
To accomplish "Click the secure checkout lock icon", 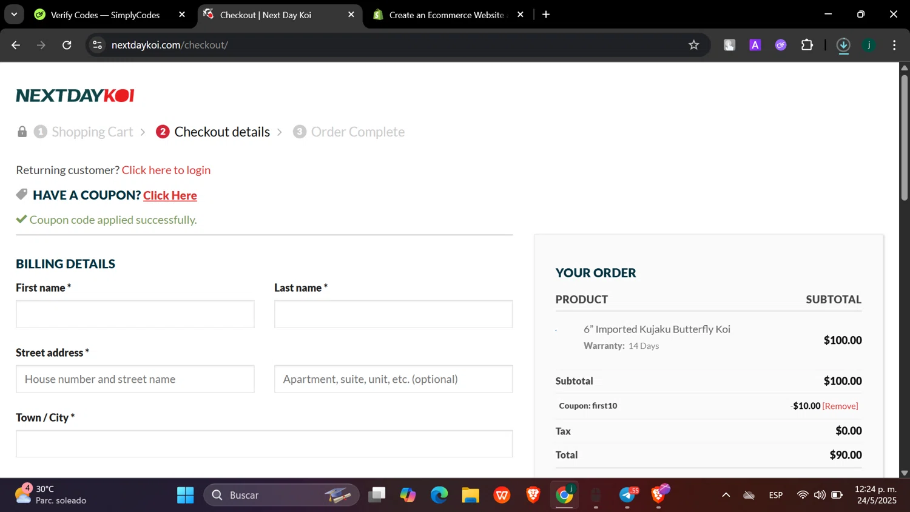I will (x=22, y=132).
